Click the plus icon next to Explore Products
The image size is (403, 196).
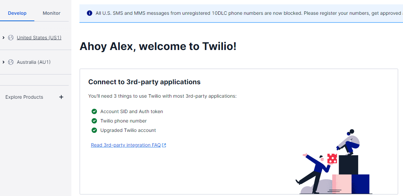[x=61, y=97]
